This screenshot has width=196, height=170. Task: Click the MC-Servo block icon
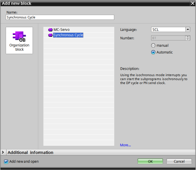pos(50,30)
